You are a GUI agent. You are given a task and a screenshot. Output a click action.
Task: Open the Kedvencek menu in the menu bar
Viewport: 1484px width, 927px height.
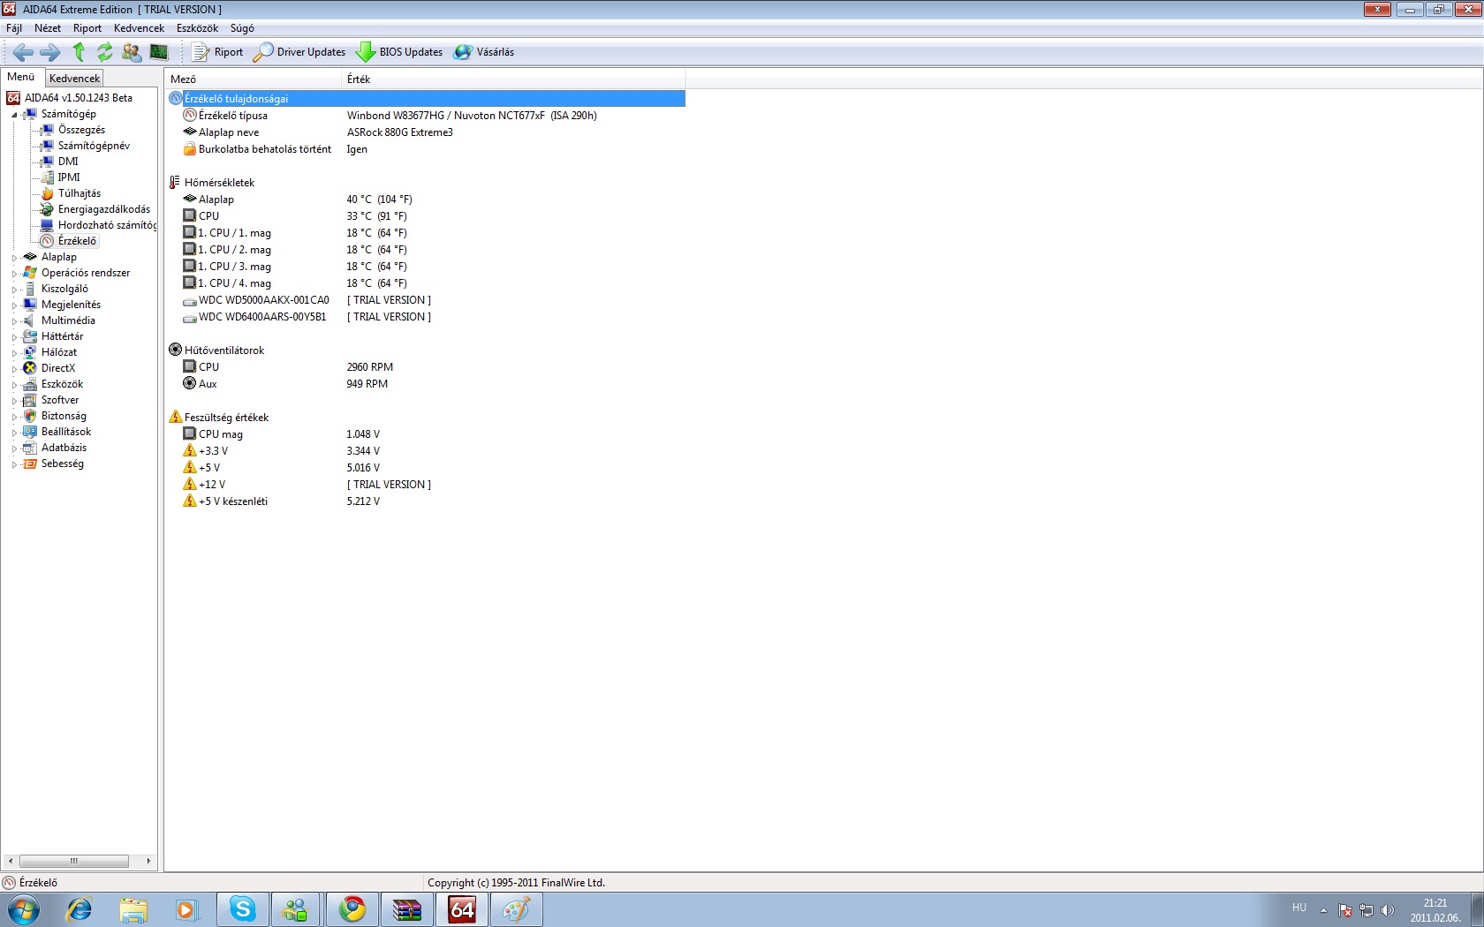pos(139,28)
